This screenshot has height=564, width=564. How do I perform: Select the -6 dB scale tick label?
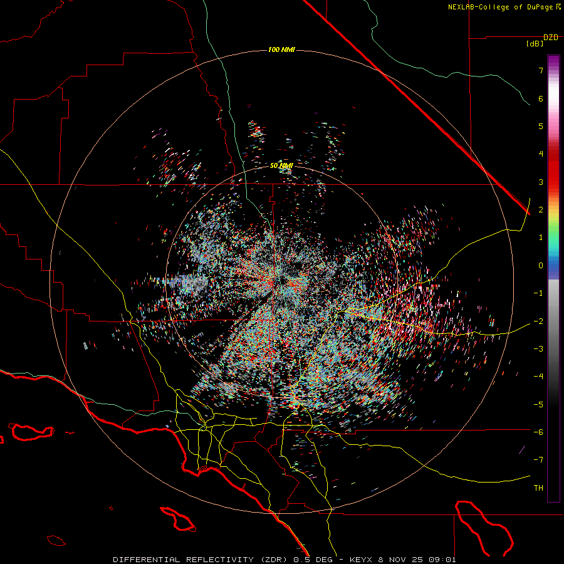point(538,432)
